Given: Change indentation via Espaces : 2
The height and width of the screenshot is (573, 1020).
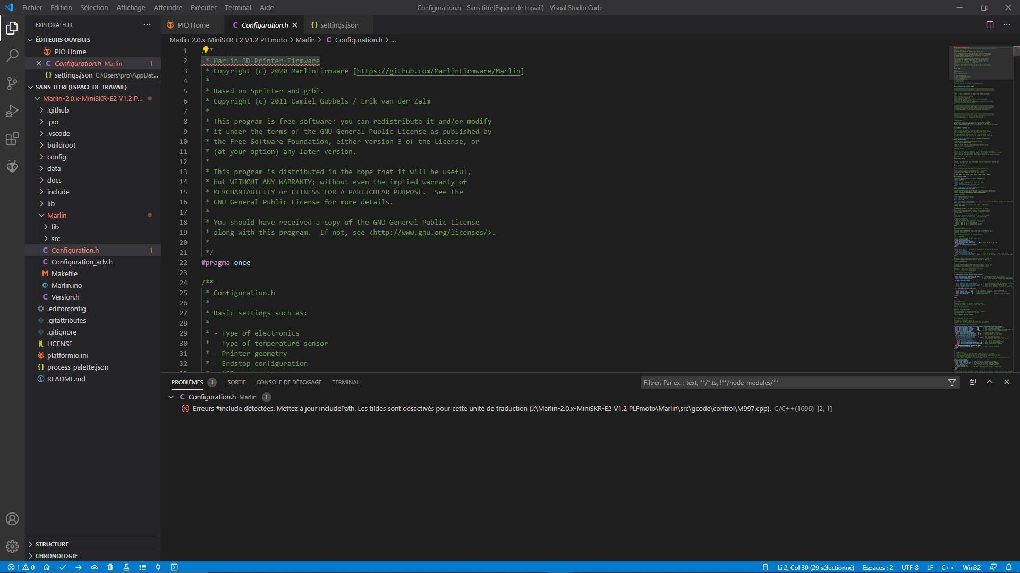Looking at the screenshot, I should 878,567.
